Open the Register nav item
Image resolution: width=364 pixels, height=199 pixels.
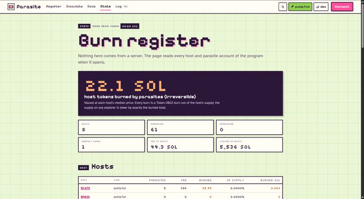(x=54, y=6)
